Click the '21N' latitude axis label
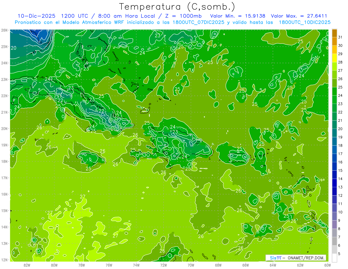 [x=4, y=112]
